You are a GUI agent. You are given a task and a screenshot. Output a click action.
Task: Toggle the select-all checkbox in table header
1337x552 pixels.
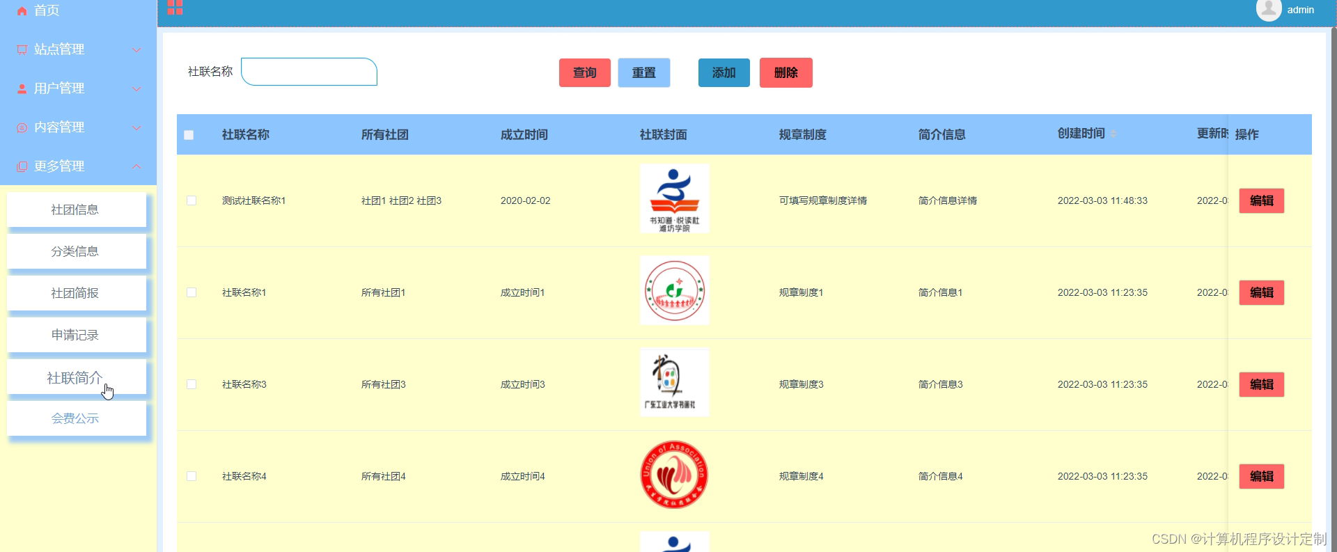point(189,135)
